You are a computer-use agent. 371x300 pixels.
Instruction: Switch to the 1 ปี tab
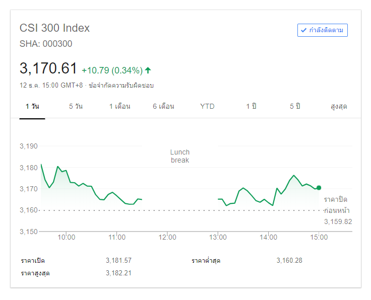pos(251,106)
